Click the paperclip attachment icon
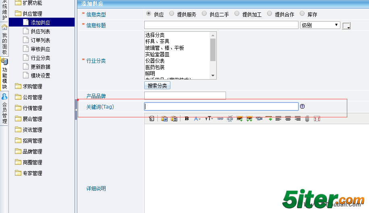 coord(307,119)
